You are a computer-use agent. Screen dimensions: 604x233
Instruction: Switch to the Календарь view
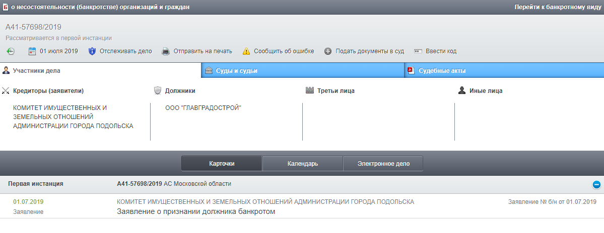(302, 164)
